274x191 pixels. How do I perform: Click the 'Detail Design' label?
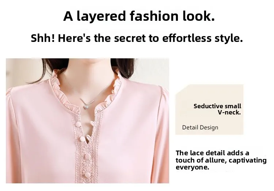[x=200, y=127]
